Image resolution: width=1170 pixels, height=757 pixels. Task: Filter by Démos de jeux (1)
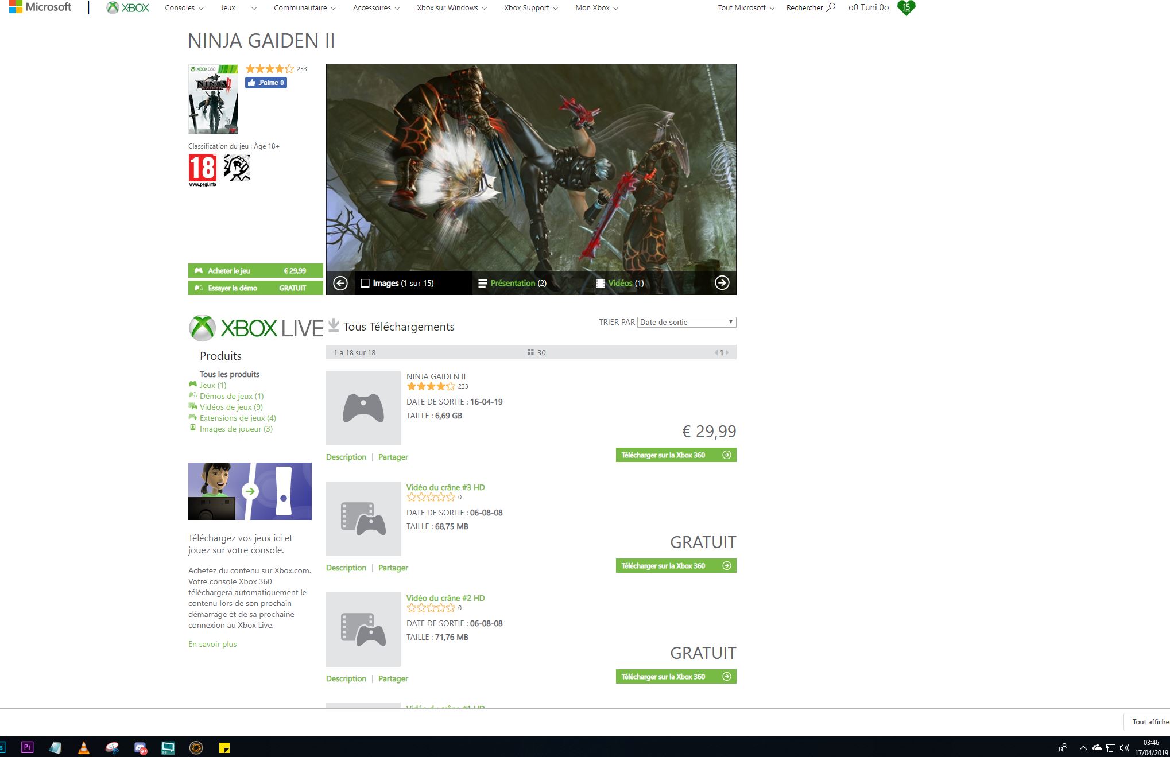[x=231, y=396]
